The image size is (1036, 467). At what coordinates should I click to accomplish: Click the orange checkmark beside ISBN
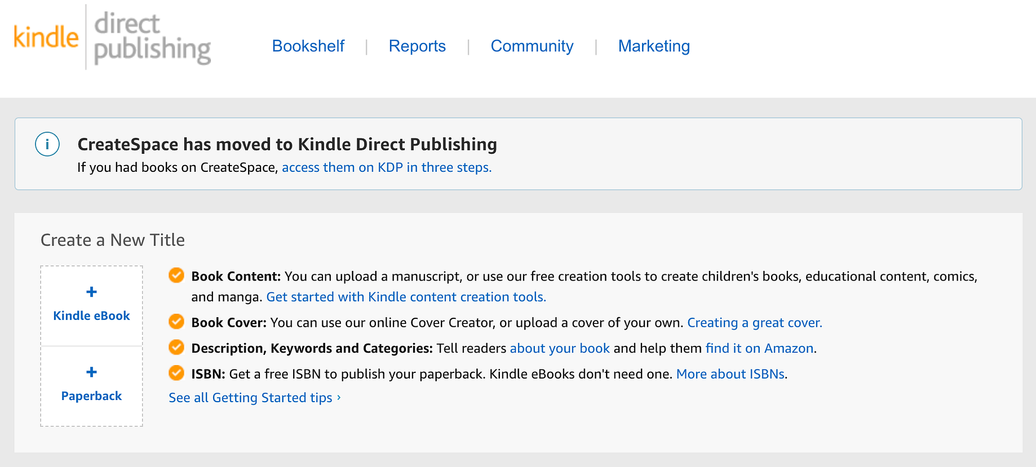point(176,373)
